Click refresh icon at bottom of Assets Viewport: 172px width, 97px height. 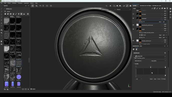coord(23,89)
